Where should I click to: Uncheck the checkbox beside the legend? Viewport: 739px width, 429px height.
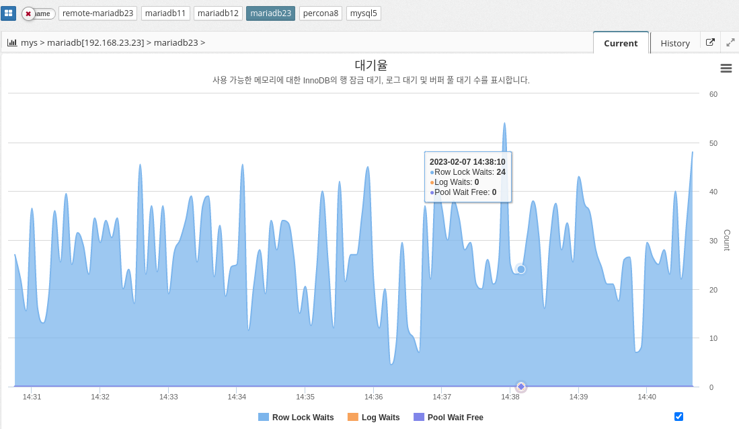678,417
